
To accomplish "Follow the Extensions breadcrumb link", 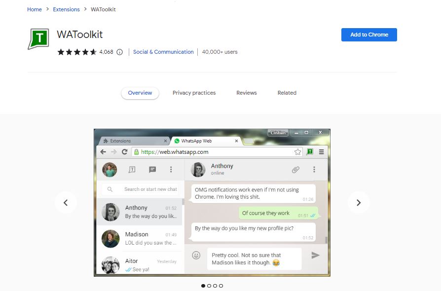I will point(67,9).
